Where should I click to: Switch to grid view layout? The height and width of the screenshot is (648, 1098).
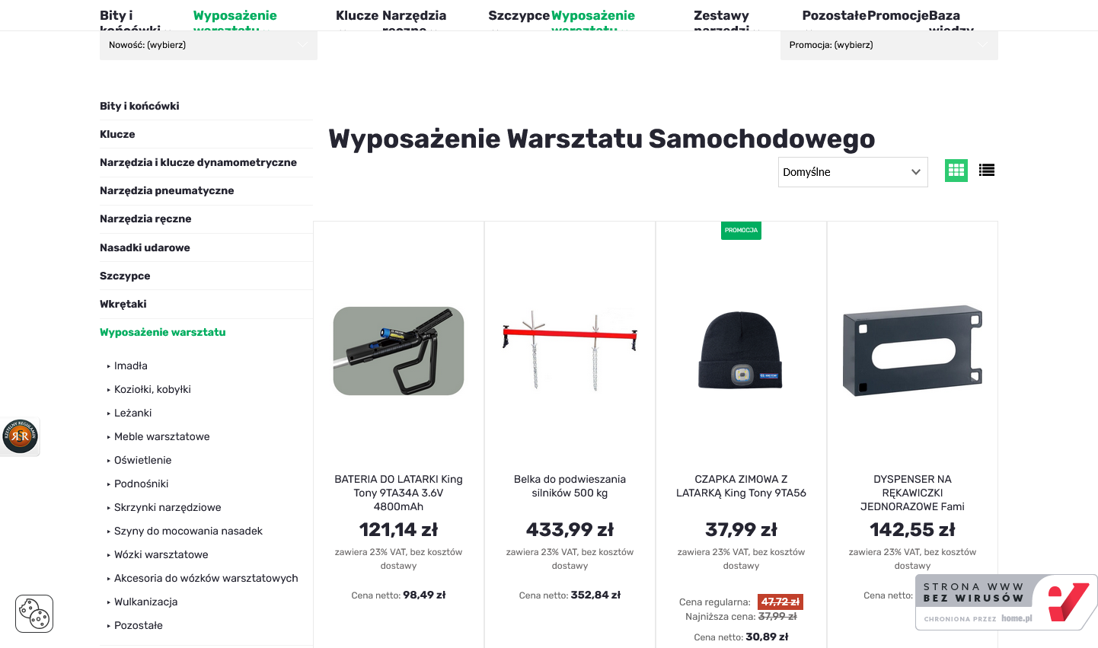pyautogui.click(x=956, y=170)
